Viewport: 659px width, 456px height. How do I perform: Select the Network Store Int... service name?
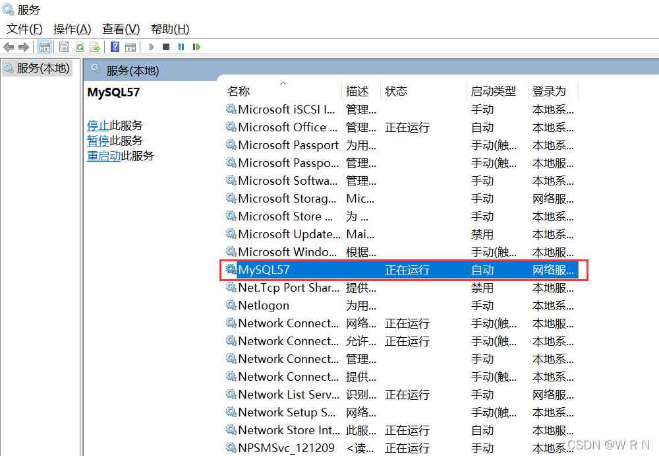tap(289, 430)
